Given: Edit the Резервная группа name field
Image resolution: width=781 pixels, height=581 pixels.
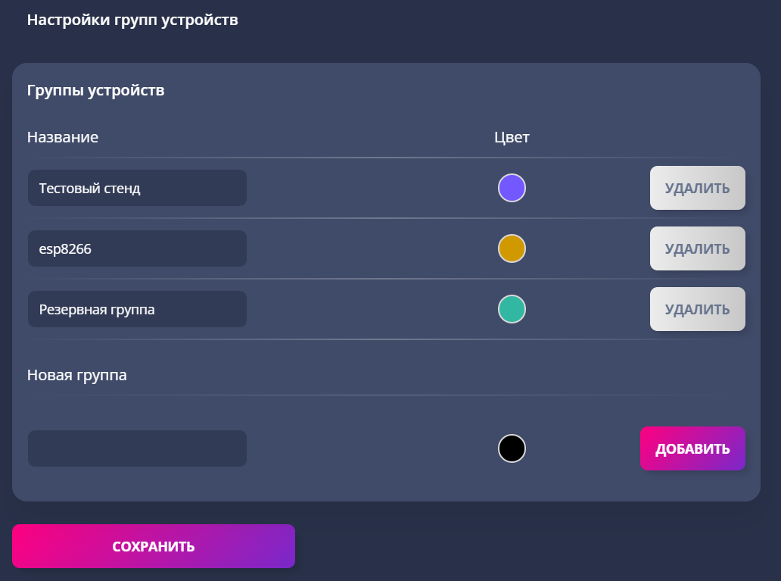Looking at the screenshot, I should [x=137, y=309].
